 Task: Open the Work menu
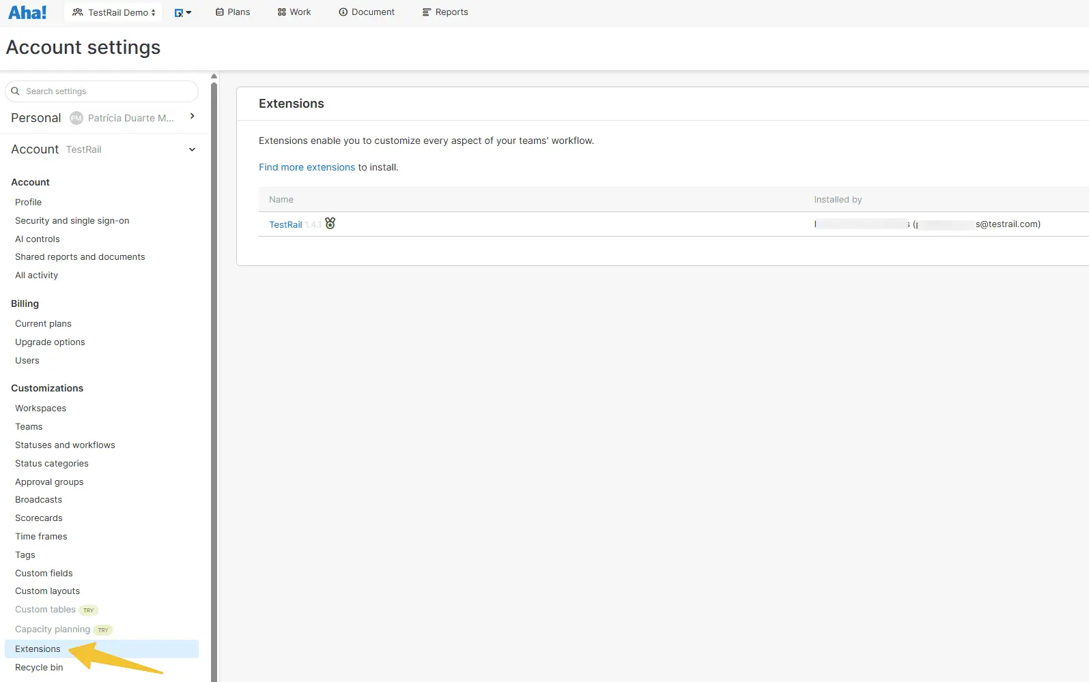click(294, 12)
